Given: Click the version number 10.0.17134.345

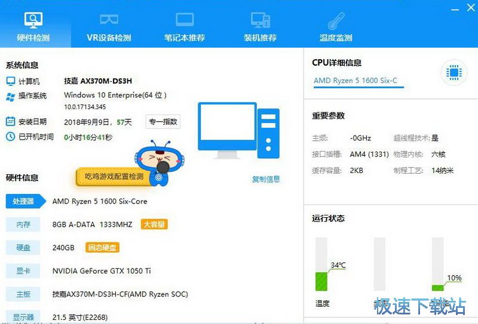Looking at the screenshot, I should (85, 107).
